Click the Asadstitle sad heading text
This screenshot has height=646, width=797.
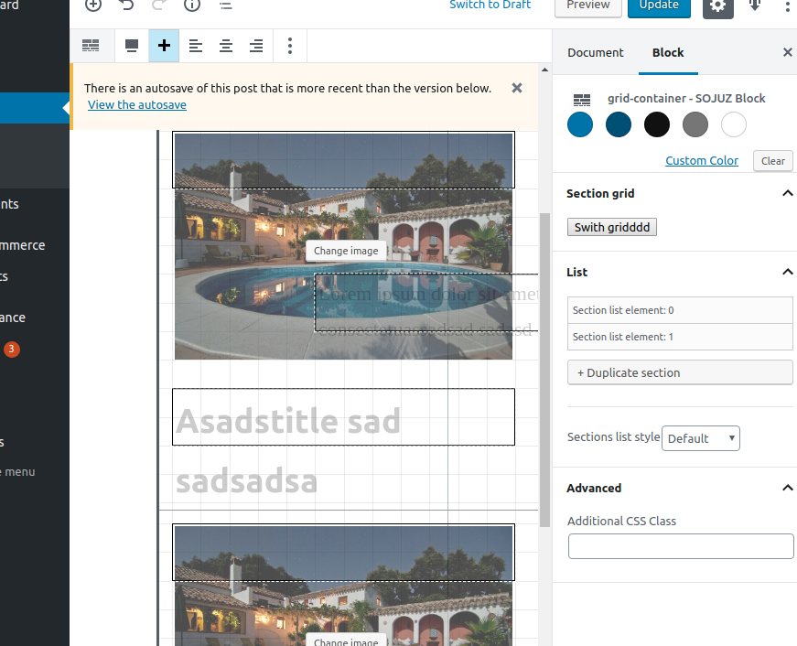tap(288, 421)
